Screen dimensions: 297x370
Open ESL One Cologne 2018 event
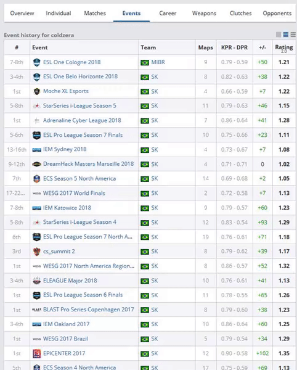pyautogui.click(x=72, y=62)
